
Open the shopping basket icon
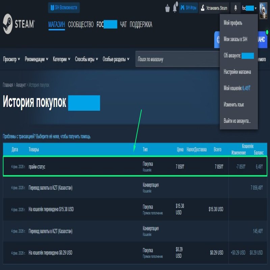[x=167, y=8]
